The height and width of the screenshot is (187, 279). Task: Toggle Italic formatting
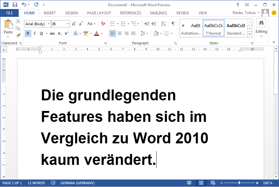tap(35, 33)
